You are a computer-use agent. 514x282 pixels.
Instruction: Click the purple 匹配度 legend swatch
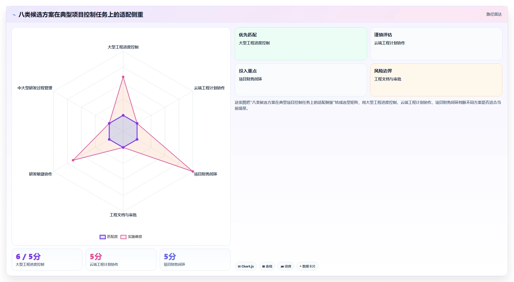[x=103, y=237]
